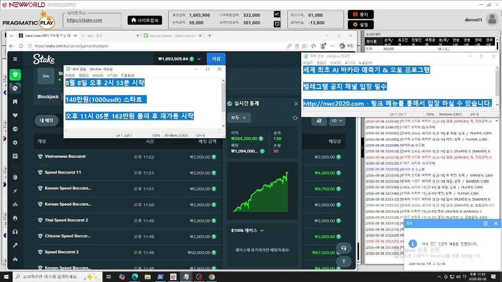
Task: Click the fire icon in Stake sidebar
Action: [x=15, y=218]
